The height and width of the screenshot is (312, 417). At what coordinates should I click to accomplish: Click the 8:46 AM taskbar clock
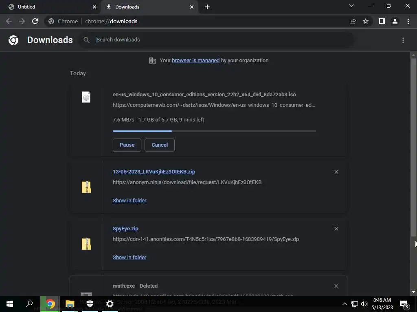(382, 304)
